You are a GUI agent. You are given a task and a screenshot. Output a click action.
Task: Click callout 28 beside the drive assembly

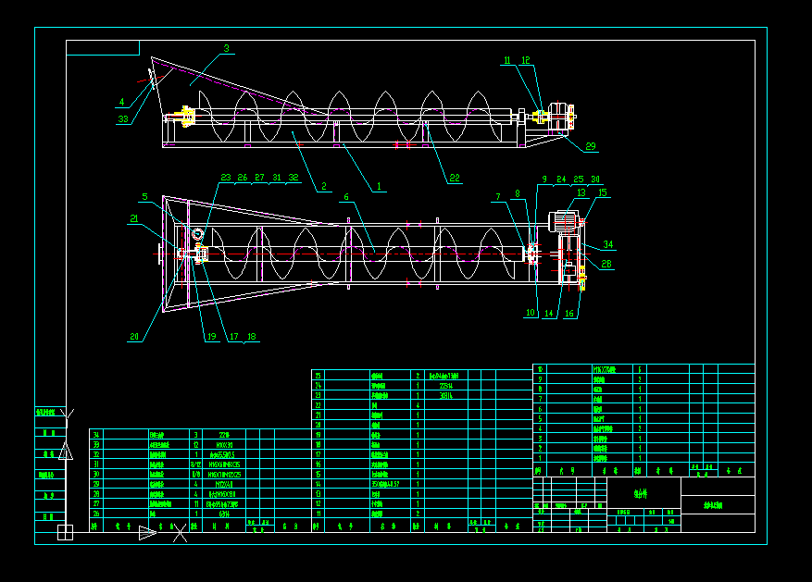click(x=606, y=264)
